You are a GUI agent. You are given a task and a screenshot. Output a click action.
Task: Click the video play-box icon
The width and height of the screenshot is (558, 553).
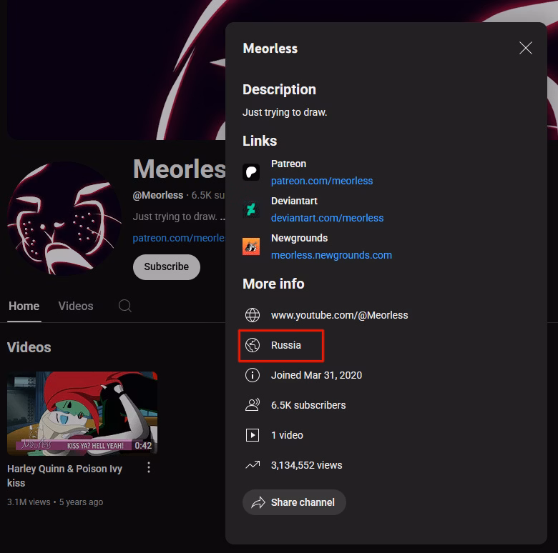pyautogui.click(x=253, y=435)
